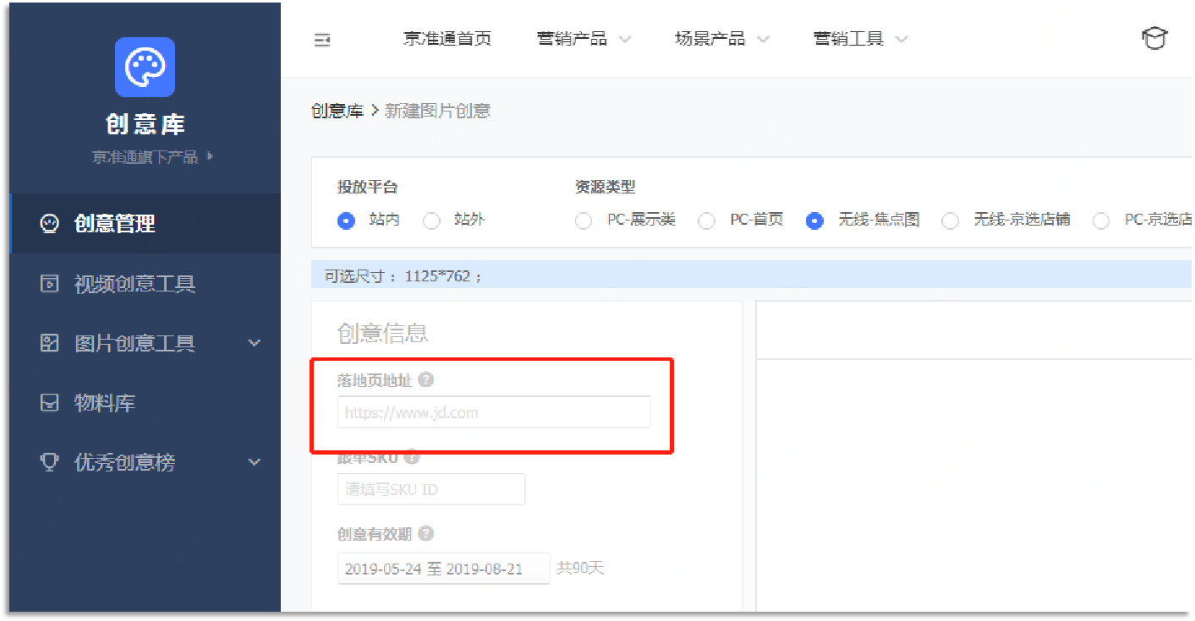Collapse sidebar using the hamburger menu icon
The image size is (1195, 621).
[x=322, y=40]
